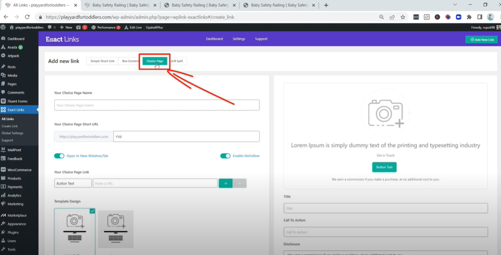Screen dimensions: 501x255
Task: Go to Posts in sidebar
Action: tap(12, 67)
